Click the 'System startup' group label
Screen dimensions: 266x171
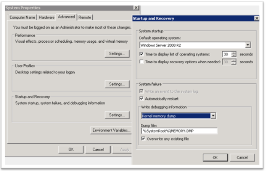point(151,31)
